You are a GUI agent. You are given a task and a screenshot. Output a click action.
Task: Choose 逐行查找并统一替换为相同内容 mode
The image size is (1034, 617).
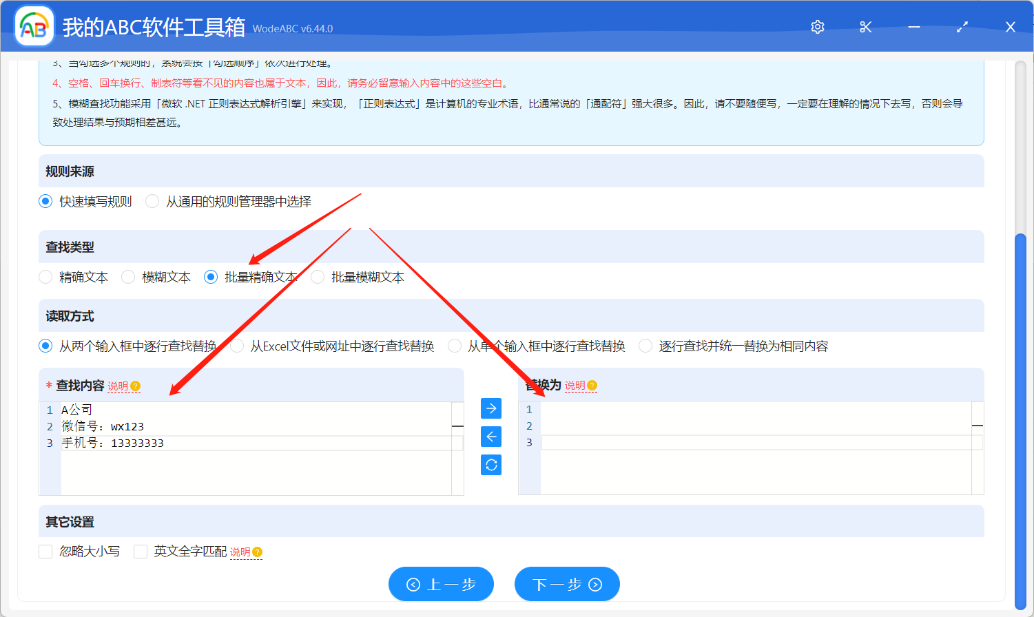coord(645,346)
